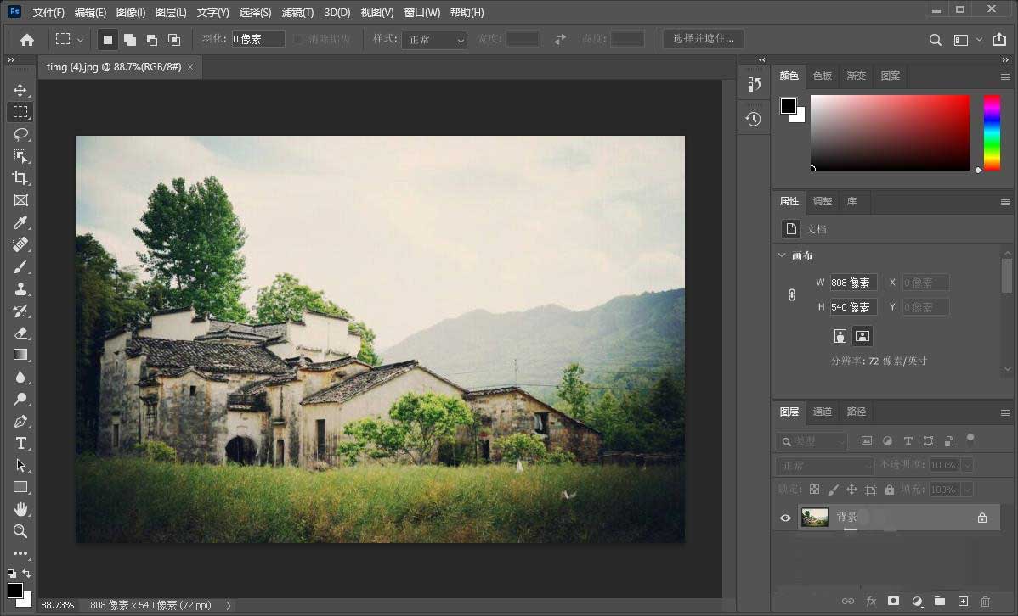
Task: Open the 图像(I) menu
Action: click(x=131, y=13)
